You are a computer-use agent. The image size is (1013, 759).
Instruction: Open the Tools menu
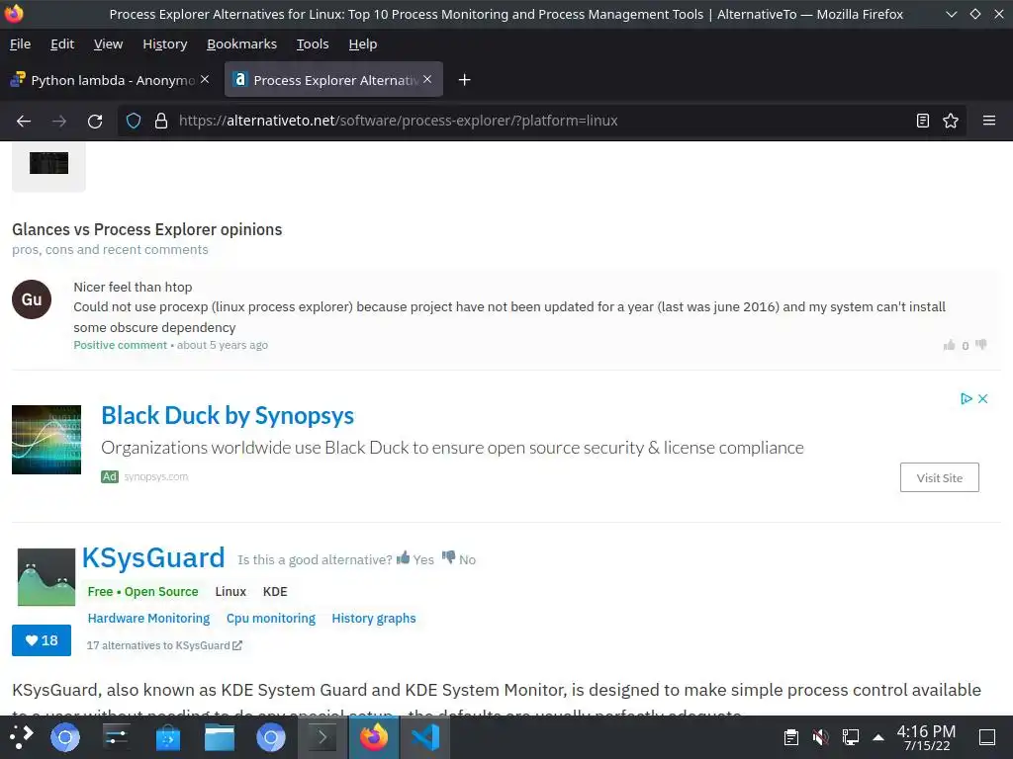pyautogui.click(x=313, y=43)
